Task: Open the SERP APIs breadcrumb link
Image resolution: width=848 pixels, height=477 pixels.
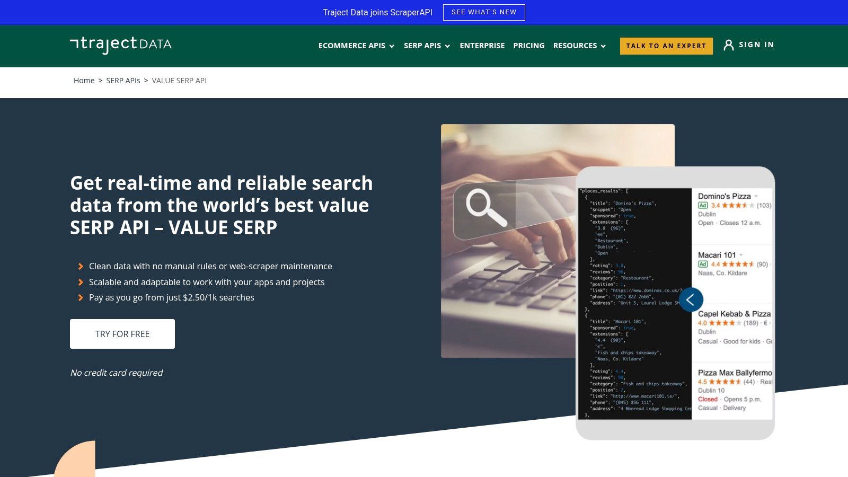Action: [x=123, y=81]
